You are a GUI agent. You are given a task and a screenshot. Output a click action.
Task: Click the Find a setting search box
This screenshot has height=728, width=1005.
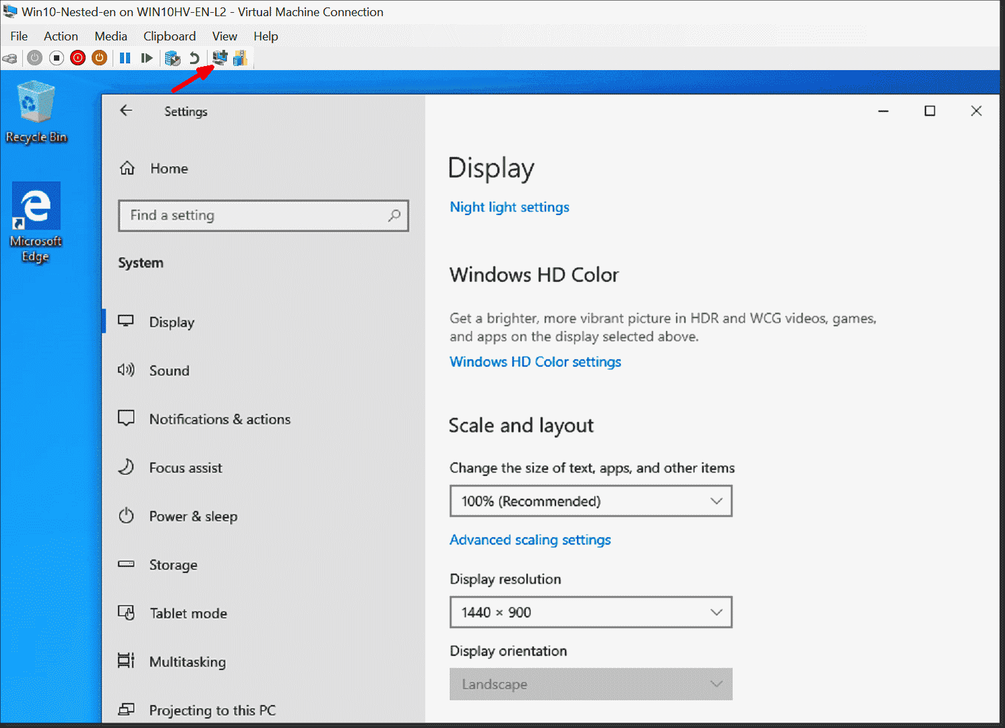point(263,216)
